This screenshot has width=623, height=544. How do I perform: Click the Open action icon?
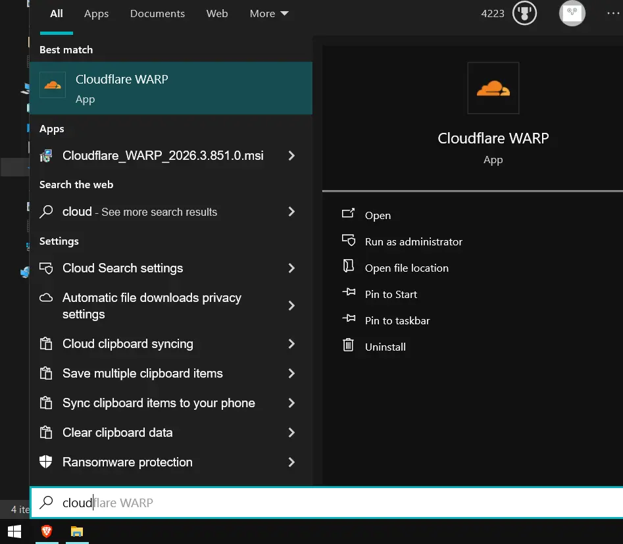coord(348,213)
